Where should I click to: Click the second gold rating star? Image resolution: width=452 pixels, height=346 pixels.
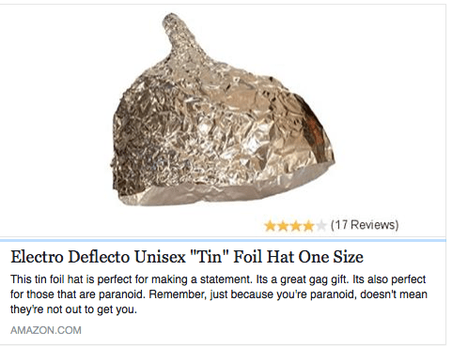[282, 225]
